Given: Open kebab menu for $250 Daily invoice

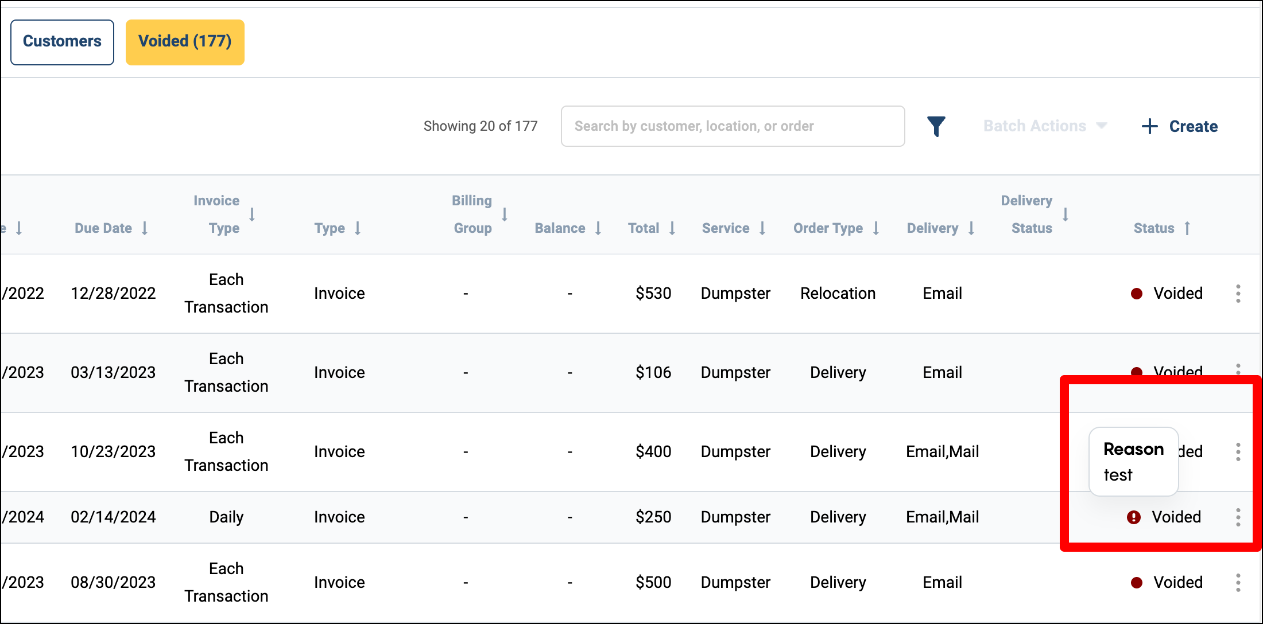Looking at the screenshot, I should (1238, 517).
